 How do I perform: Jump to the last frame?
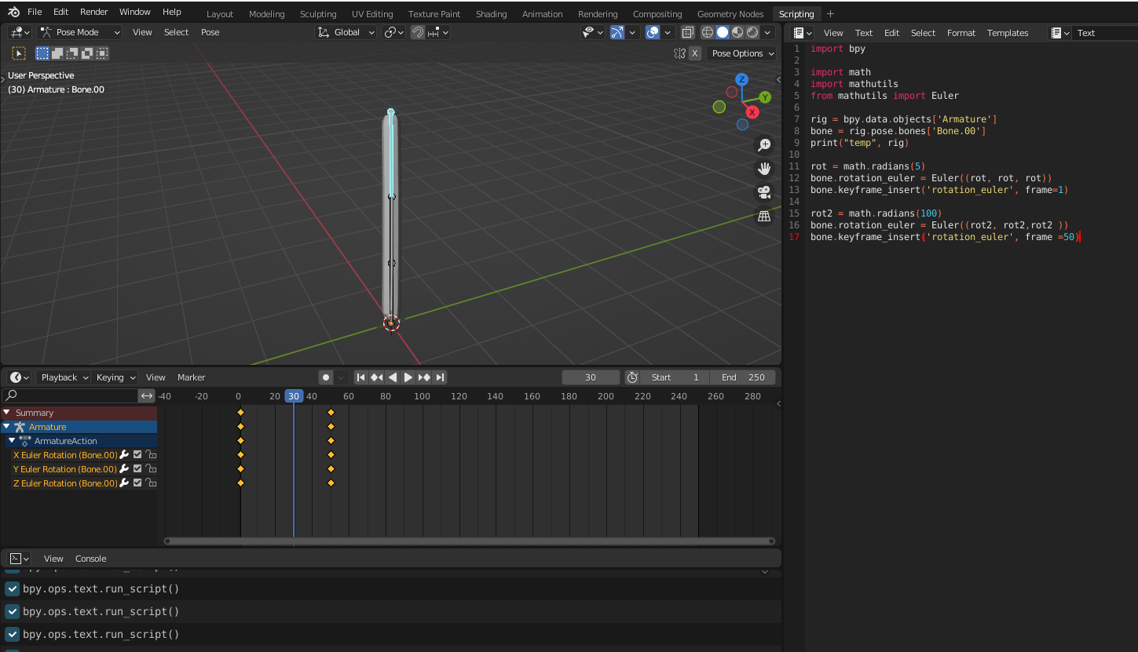pos(440,377)
